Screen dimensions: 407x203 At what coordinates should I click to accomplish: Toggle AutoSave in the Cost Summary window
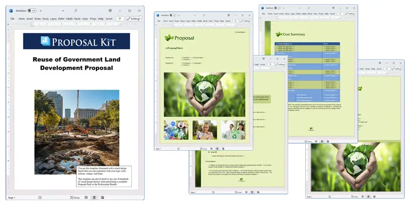[x=277, y=8]
